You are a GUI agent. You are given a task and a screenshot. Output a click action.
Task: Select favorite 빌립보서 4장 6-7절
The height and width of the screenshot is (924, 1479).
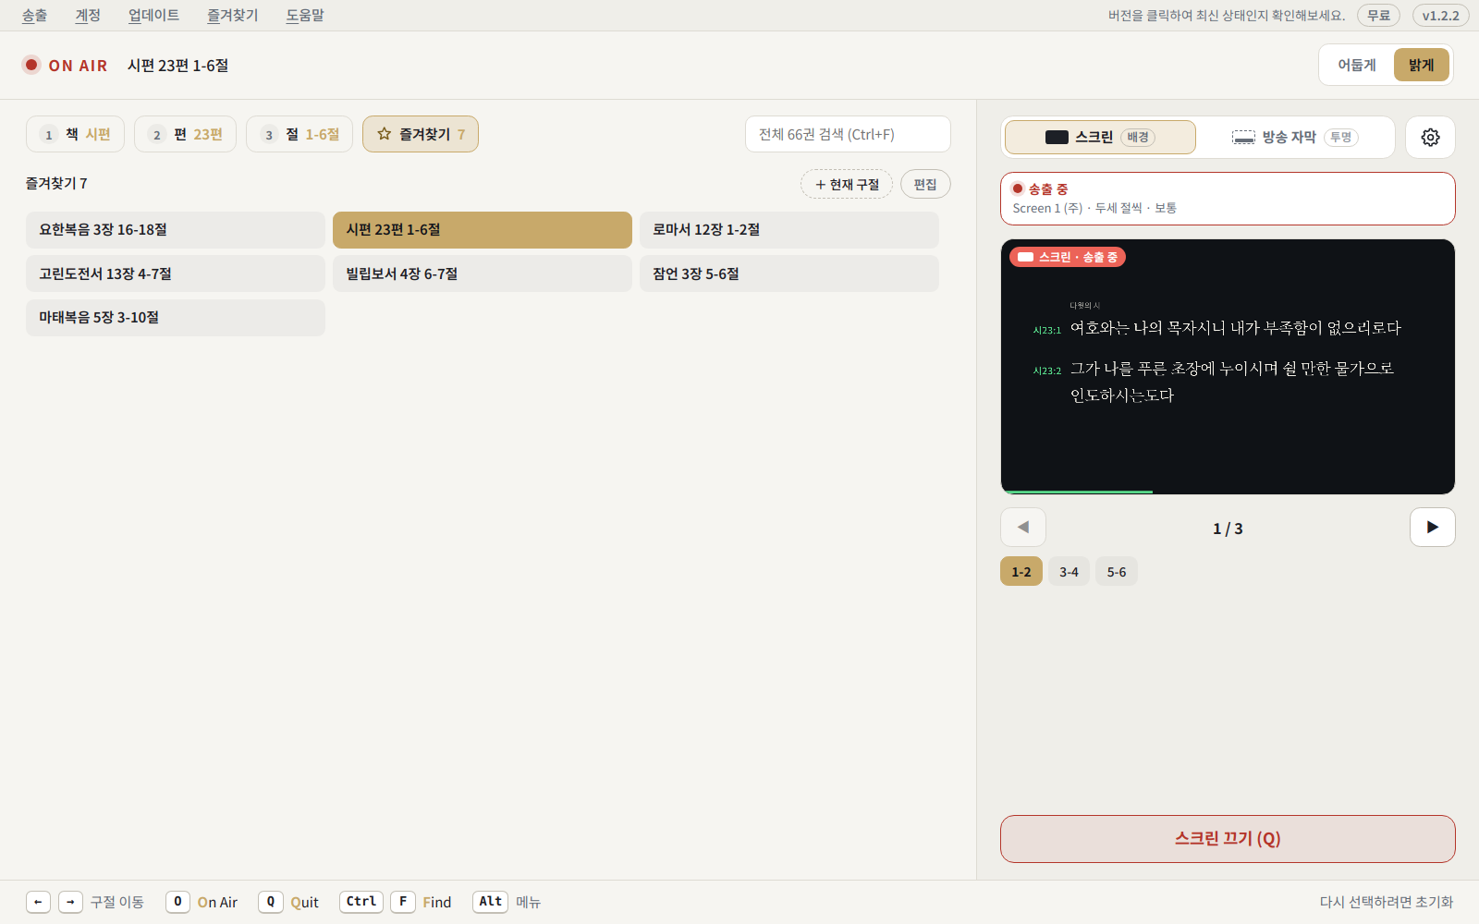coord(483,274)
